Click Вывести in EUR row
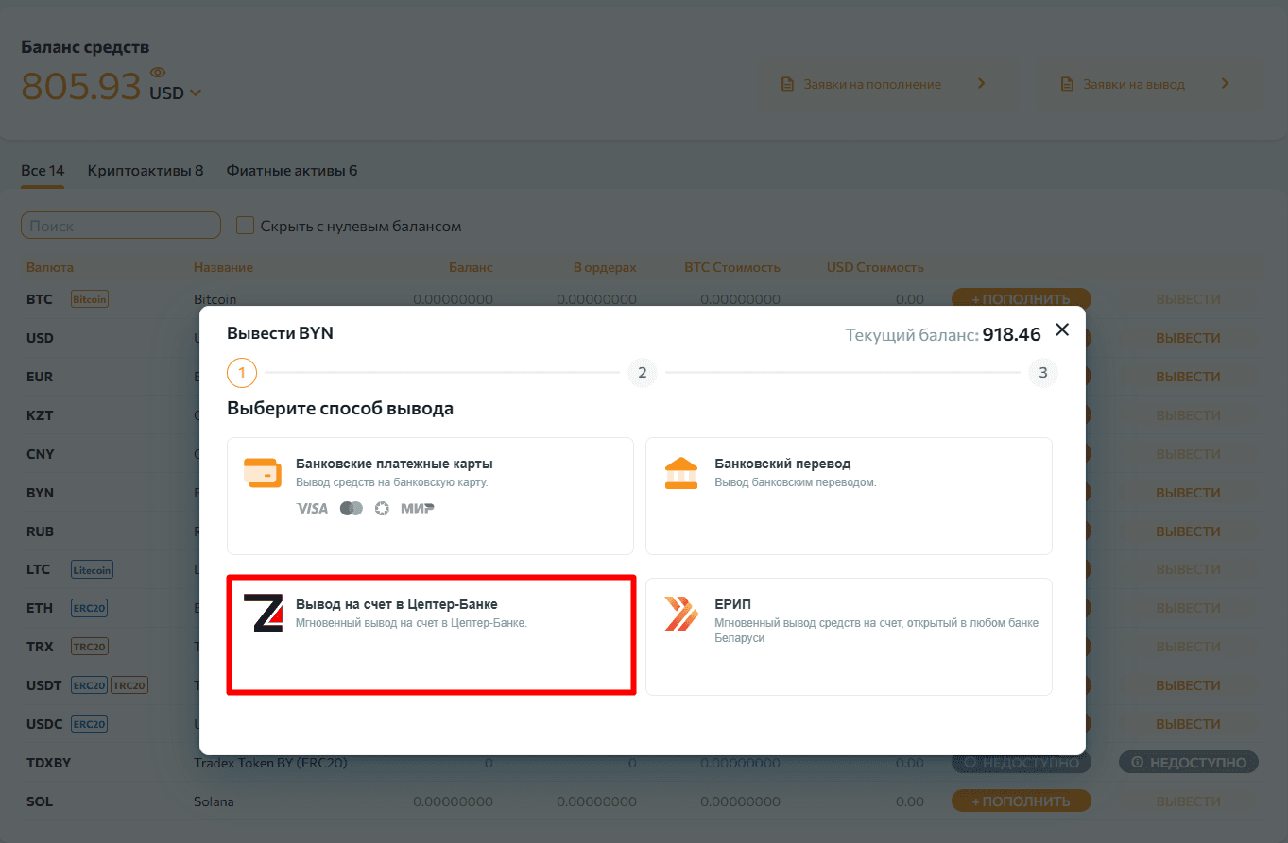This screenshot has width=1288, height=843. pyautogui.click(x=1189, y=377)
